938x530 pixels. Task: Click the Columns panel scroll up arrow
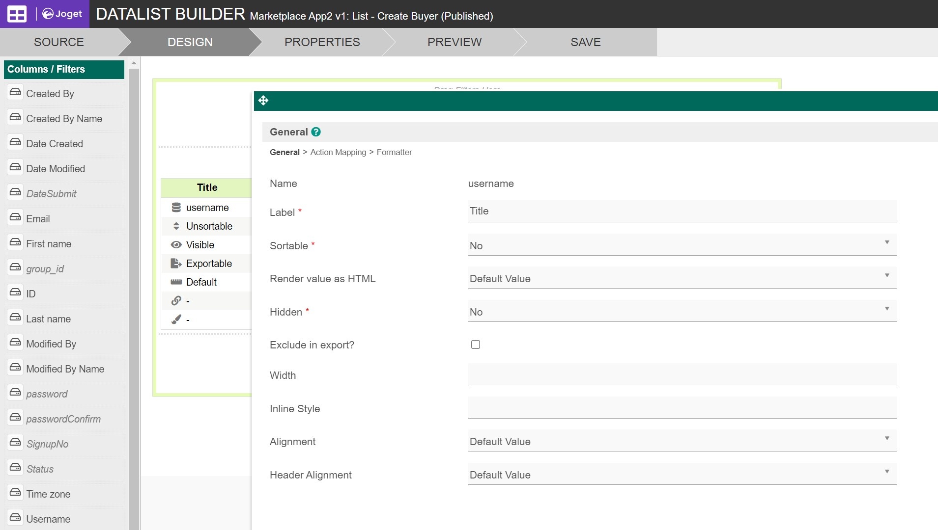tap(134, 63)
